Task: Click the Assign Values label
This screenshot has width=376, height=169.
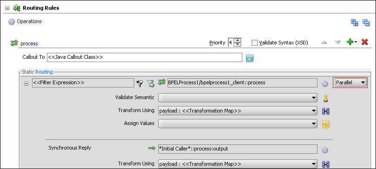Action: [x=139, y=123]
